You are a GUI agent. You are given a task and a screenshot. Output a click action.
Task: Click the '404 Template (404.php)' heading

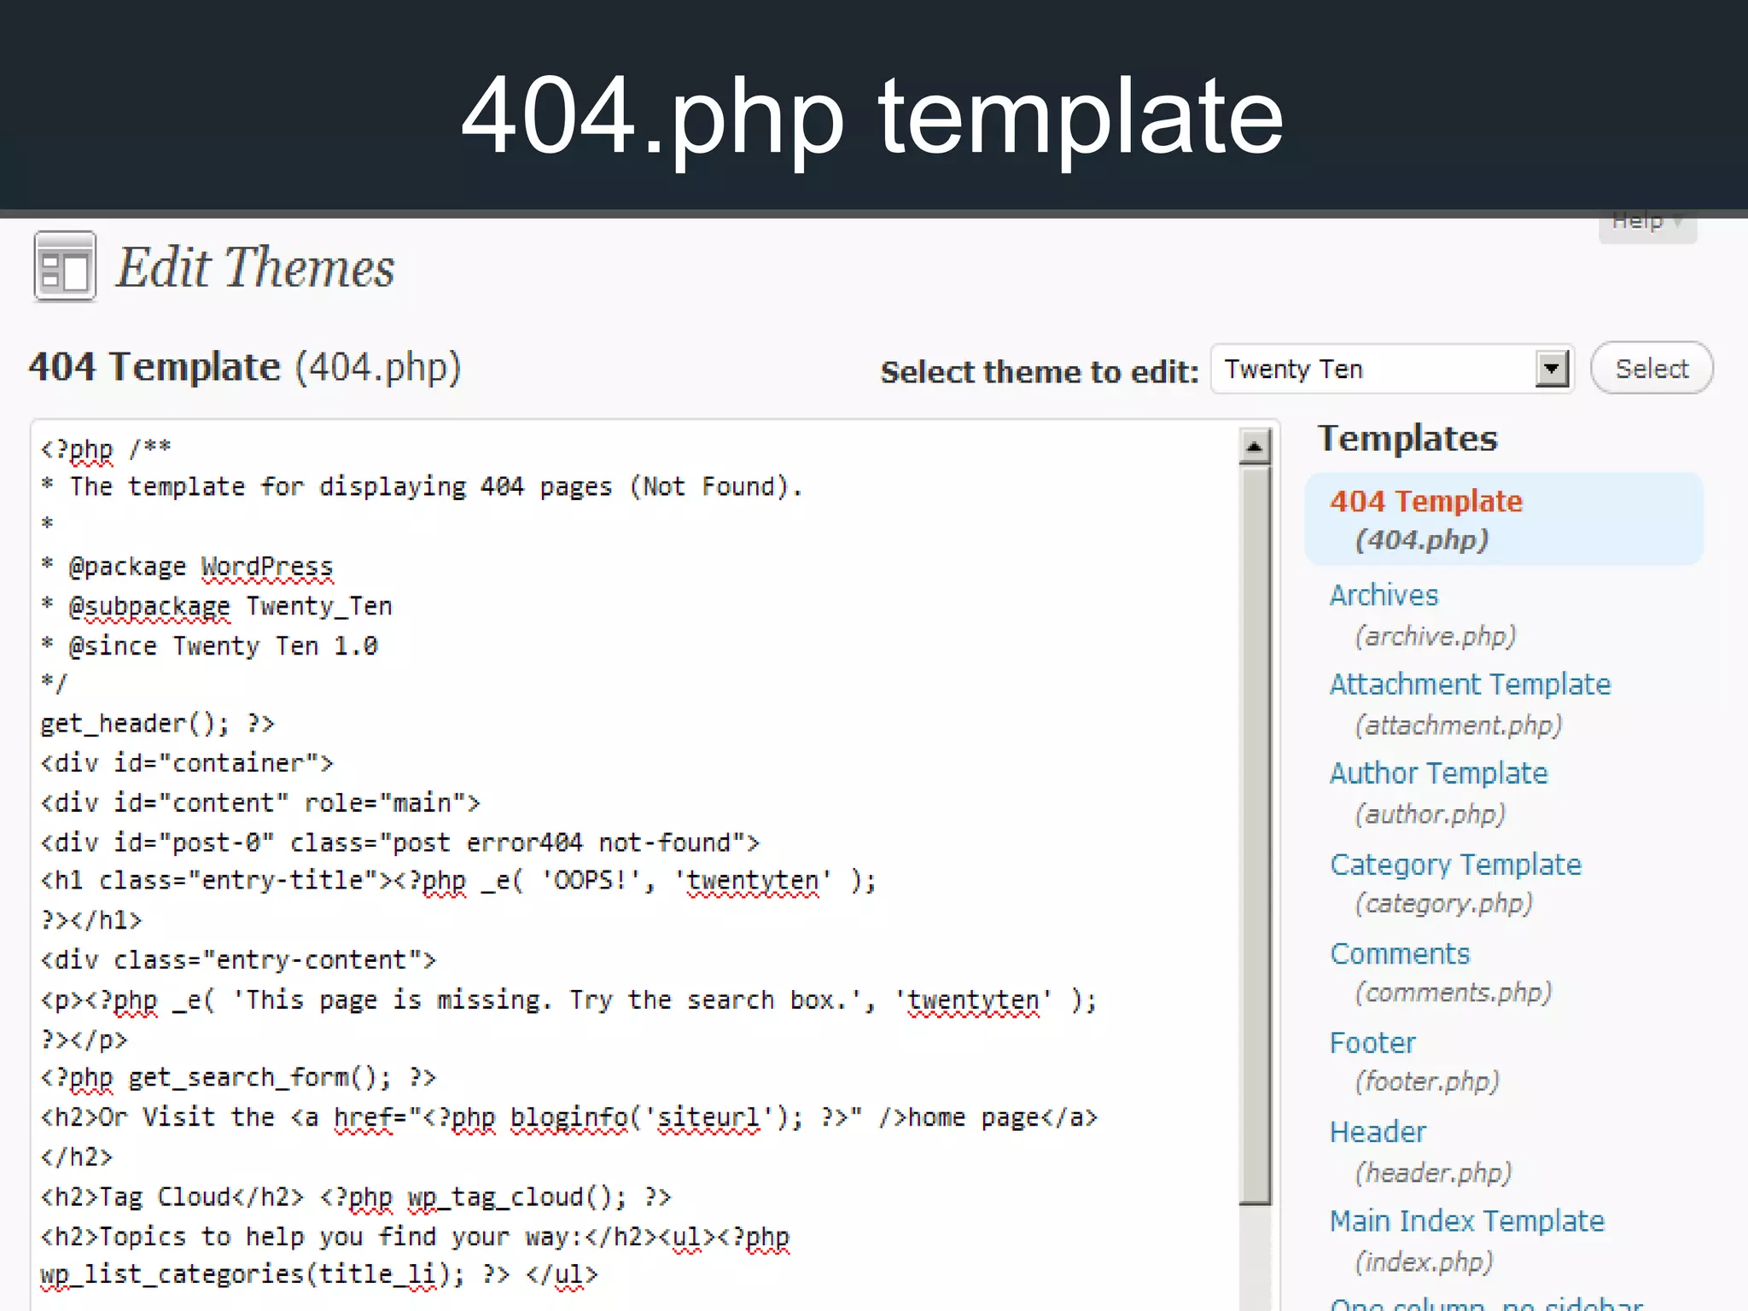(x=245, y=367)
